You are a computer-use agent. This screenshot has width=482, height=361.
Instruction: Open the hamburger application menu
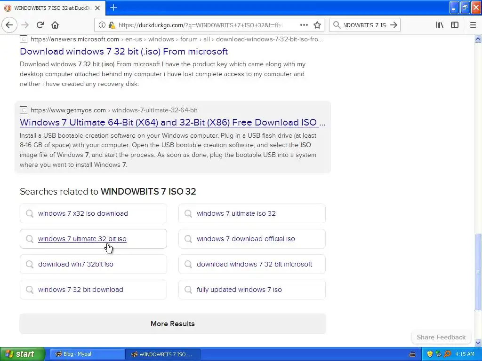[x=473, y=25]
